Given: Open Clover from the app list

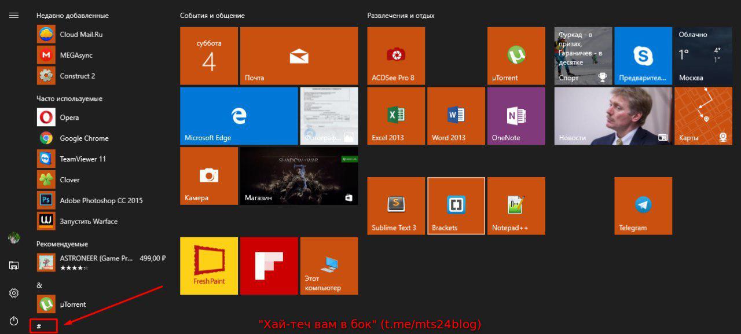Looking at the screenshot, I should click(101, 180).
